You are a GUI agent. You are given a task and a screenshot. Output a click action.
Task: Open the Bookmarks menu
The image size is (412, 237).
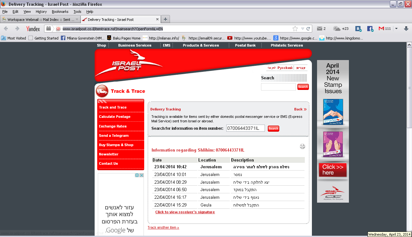(60, 12)
